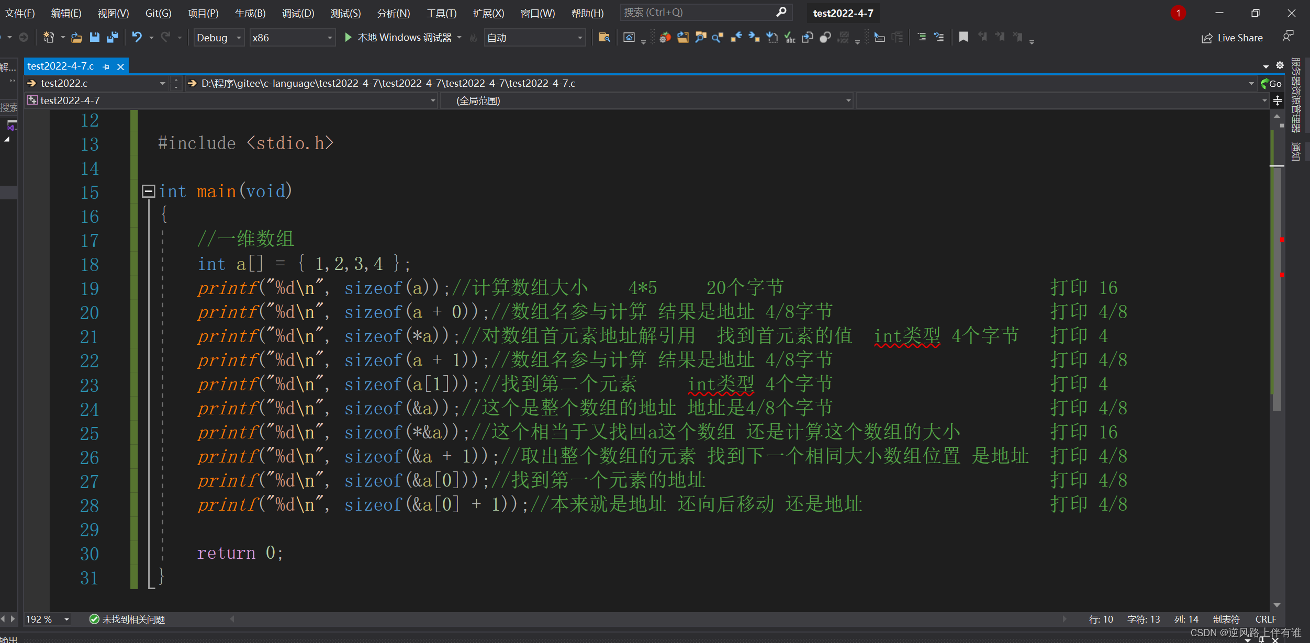Open the 调试(D) menu
1310x643 pixels.
click(x=298, y=13)
